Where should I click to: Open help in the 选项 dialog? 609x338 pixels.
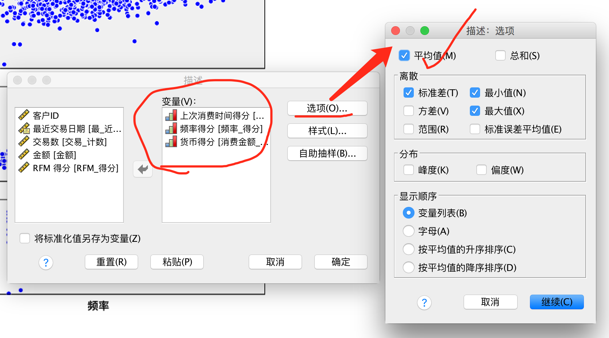pos(424,302)
